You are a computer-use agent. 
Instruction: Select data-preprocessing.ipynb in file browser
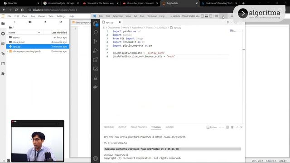tap(38, 51)
